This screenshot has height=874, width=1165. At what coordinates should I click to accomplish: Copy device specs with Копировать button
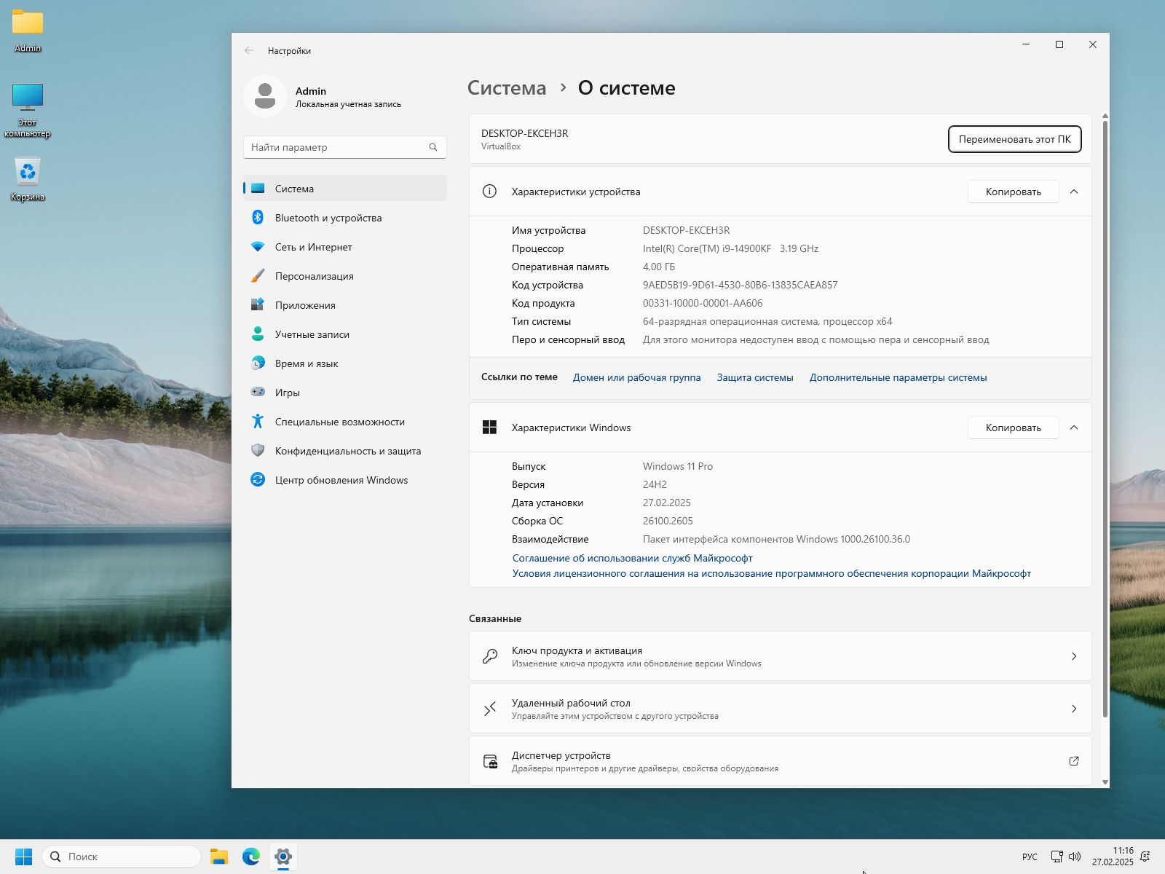point(1013,192)
